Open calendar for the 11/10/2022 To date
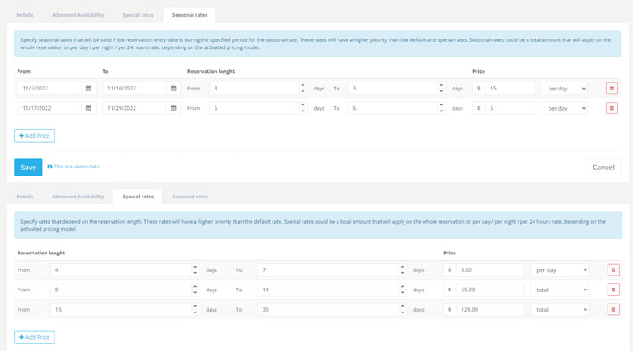The width and height of the screenshot is (633, 351). click(173, 88)
